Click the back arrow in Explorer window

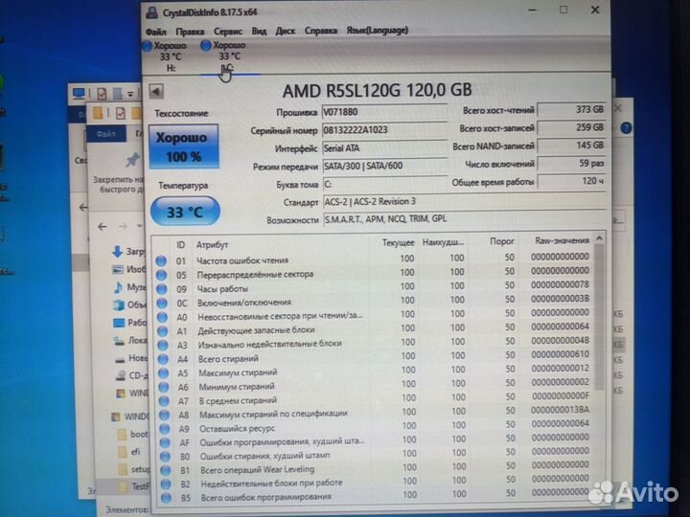pos(103,227)
